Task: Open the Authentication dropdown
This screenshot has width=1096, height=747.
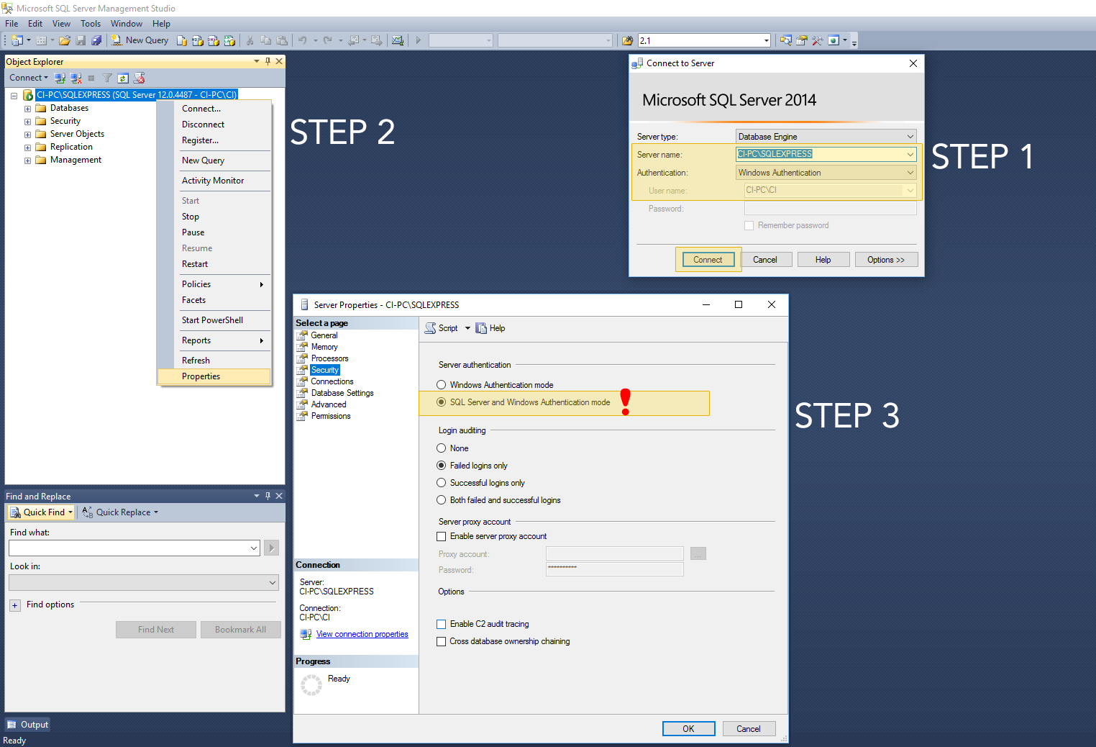Action: [910, 173]
